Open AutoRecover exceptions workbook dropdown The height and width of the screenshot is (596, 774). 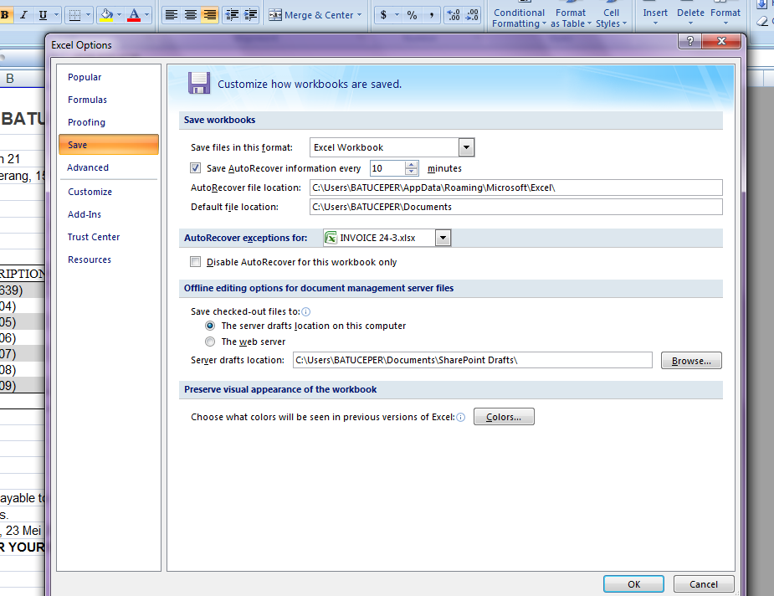pos(443,238)
